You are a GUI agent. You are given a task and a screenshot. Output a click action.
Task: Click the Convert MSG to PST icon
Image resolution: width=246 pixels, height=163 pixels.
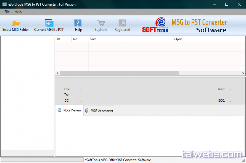(x=49, y=23)
